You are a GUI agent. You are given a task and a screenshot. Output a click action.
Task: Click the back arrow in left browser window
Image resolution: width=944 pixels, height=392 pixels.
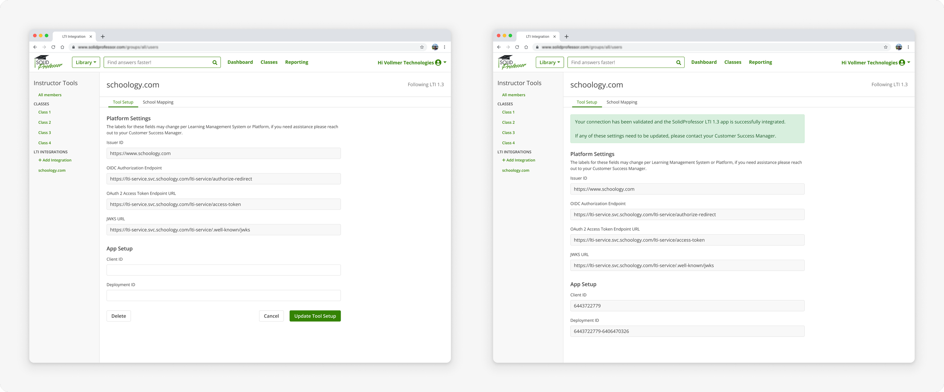coord(35,47)
